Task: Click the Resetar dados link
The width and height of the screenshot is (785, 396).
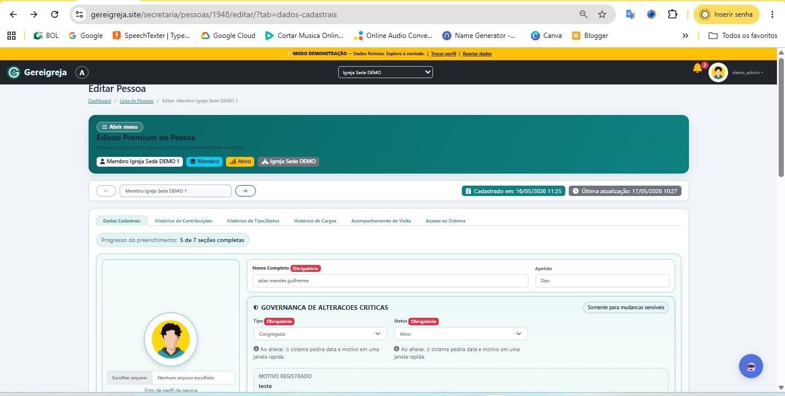Action: pos(477,53)
